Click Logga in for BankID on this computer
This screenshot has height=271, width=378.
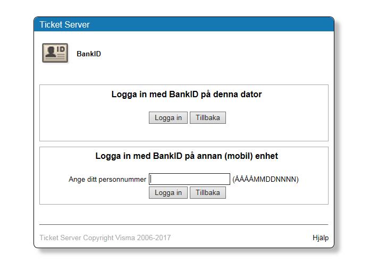click(168, 117)
